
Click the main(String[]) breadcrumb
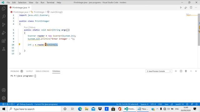pos(56,12)
